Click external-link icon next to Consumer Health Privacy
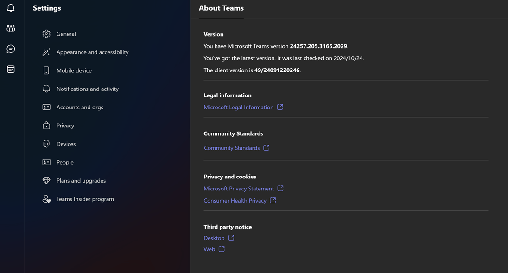Image resolution: width=508 pixels, height=273 pixels. coord(273,200)
